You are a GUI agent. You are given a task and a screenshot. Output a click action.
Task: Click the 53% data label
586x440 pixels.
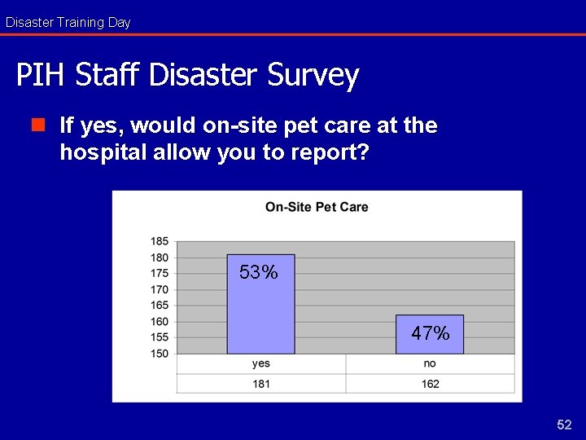(x=259, y=272)
